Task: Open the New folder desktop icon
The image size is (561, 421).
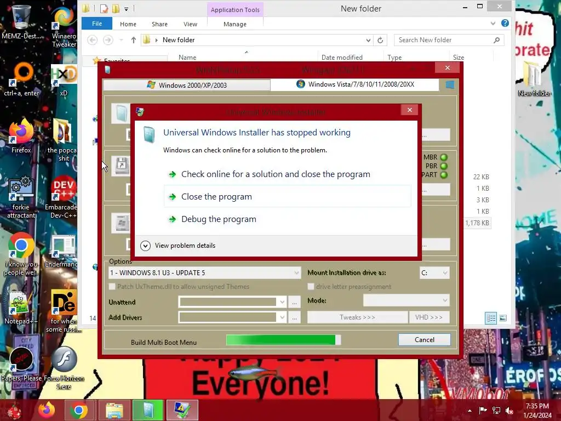Action: (x=534, y=79)
